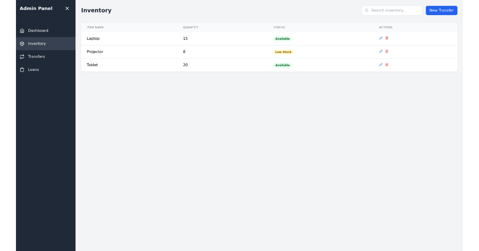Select the Dashboard home icon in sidebar
479x251 pixels.
22,30
